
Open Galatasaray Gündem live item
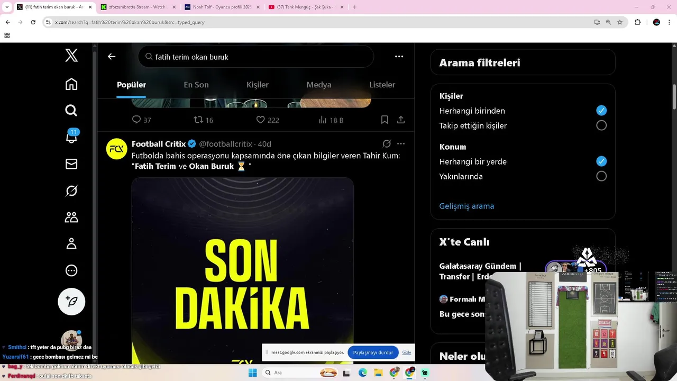[x=480, y=271]
